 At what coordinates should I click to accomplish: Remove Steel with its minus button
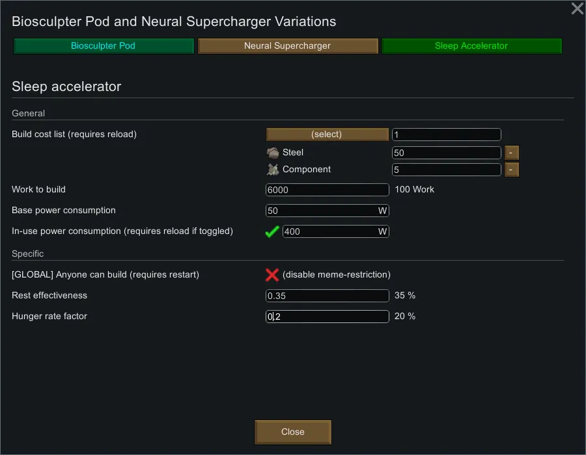pyautogui.click(x=511, y=153)
